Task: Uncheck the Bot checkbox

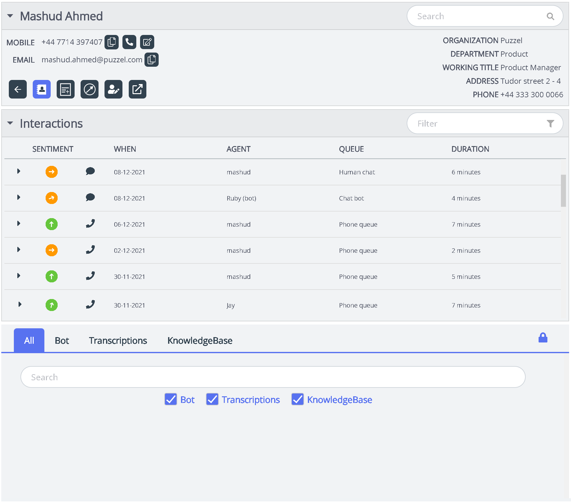Action: [171, 399]
